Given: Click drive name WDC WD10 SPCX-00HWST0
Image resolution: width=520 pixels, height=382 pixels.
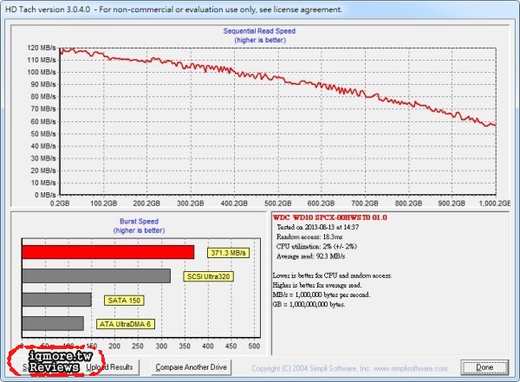Looking at the screenshot, I should [321, 218].
